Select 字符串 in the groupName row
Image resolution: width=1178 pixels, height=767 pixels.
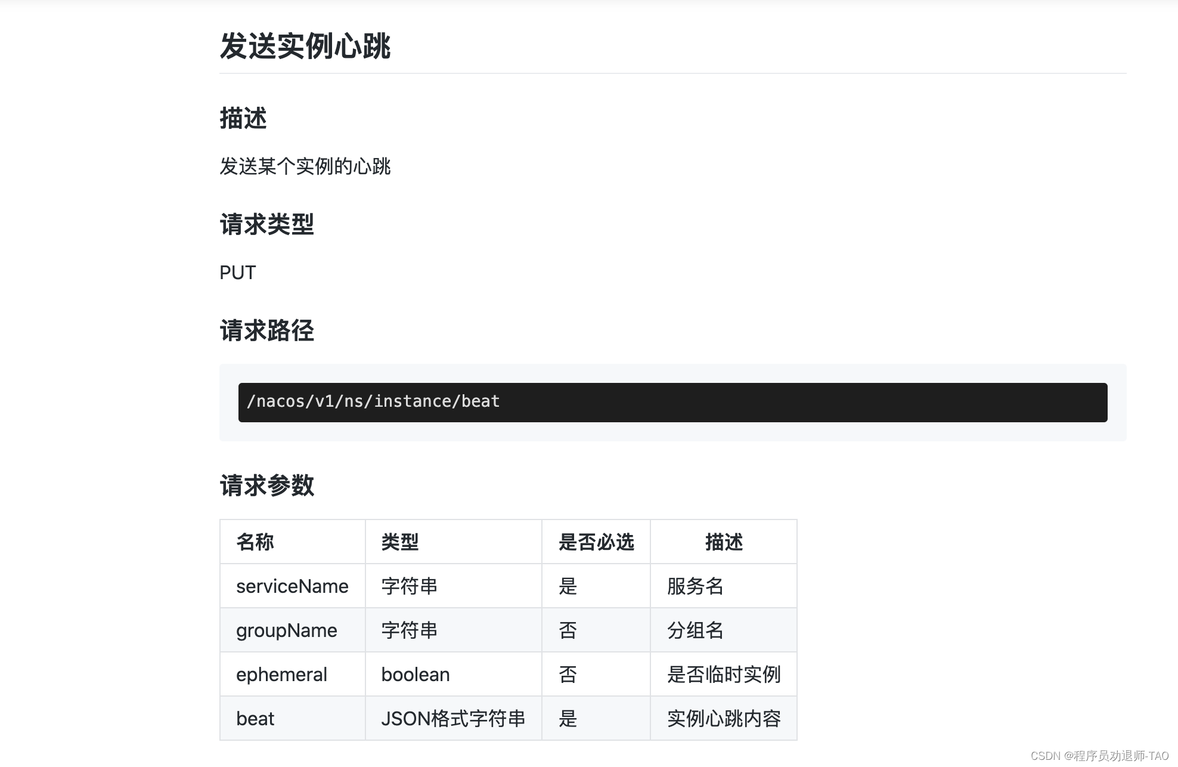click(x=454, y=630)
